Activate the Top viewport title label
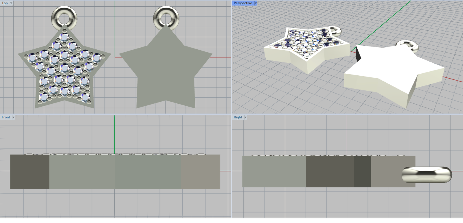The image size is (463, 223). (5, 3)
